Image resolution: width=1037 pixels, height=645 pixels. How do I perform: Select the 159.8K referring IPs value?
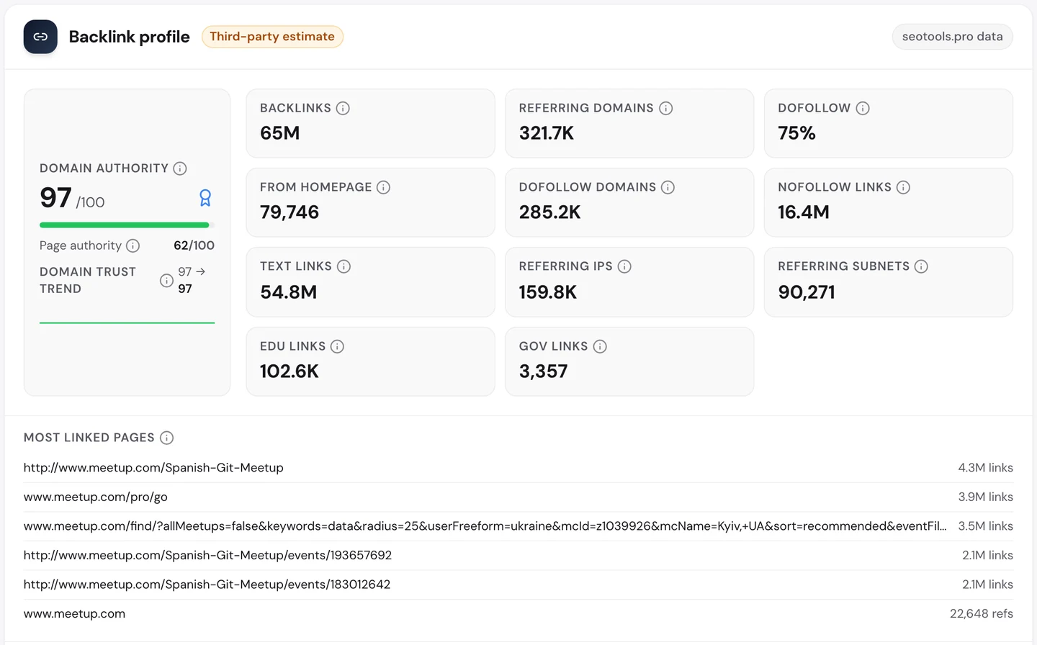tap(548, 292)
